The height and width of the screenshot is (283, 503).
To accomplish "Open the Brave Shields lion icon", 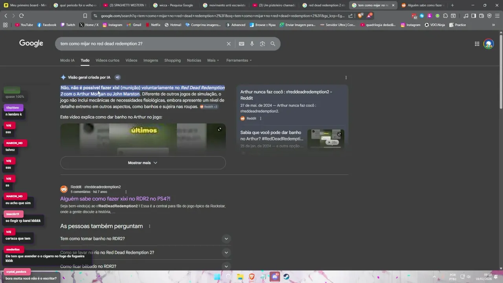I will tap(360, 16).
